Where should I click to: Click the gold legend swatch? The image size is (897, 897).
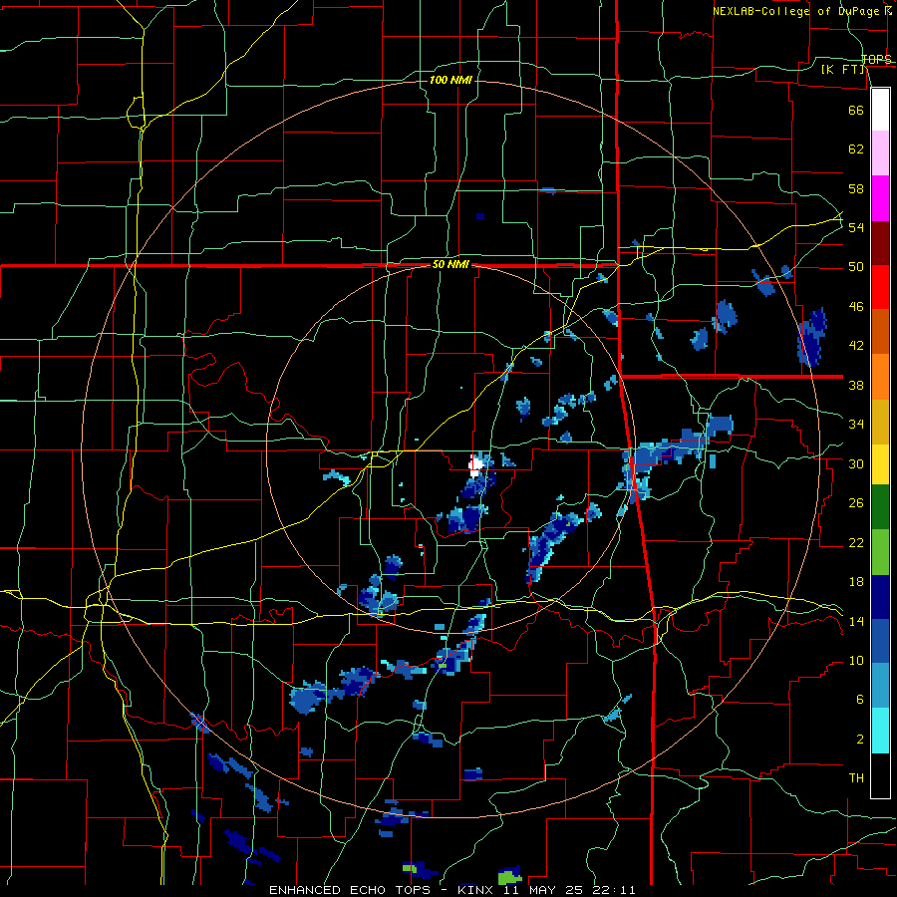point(880,422)
